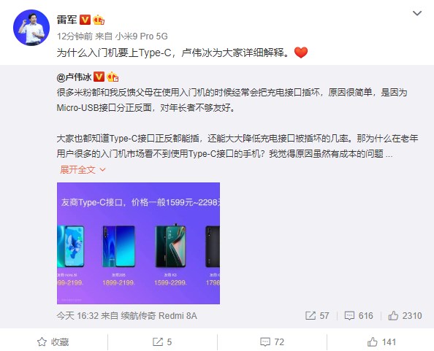Click the crown member badge beside 雷军
The height and width of the screenshot is (351, 434).
point(99,20)
